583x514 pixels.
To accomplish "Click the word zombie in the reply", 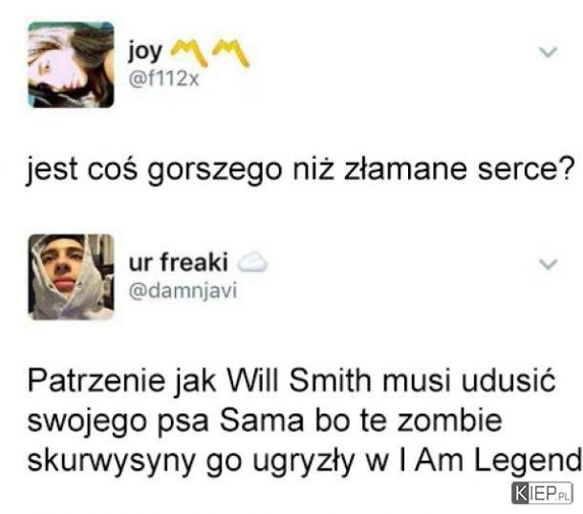I will pyautogui.click(x=449, y=421).
